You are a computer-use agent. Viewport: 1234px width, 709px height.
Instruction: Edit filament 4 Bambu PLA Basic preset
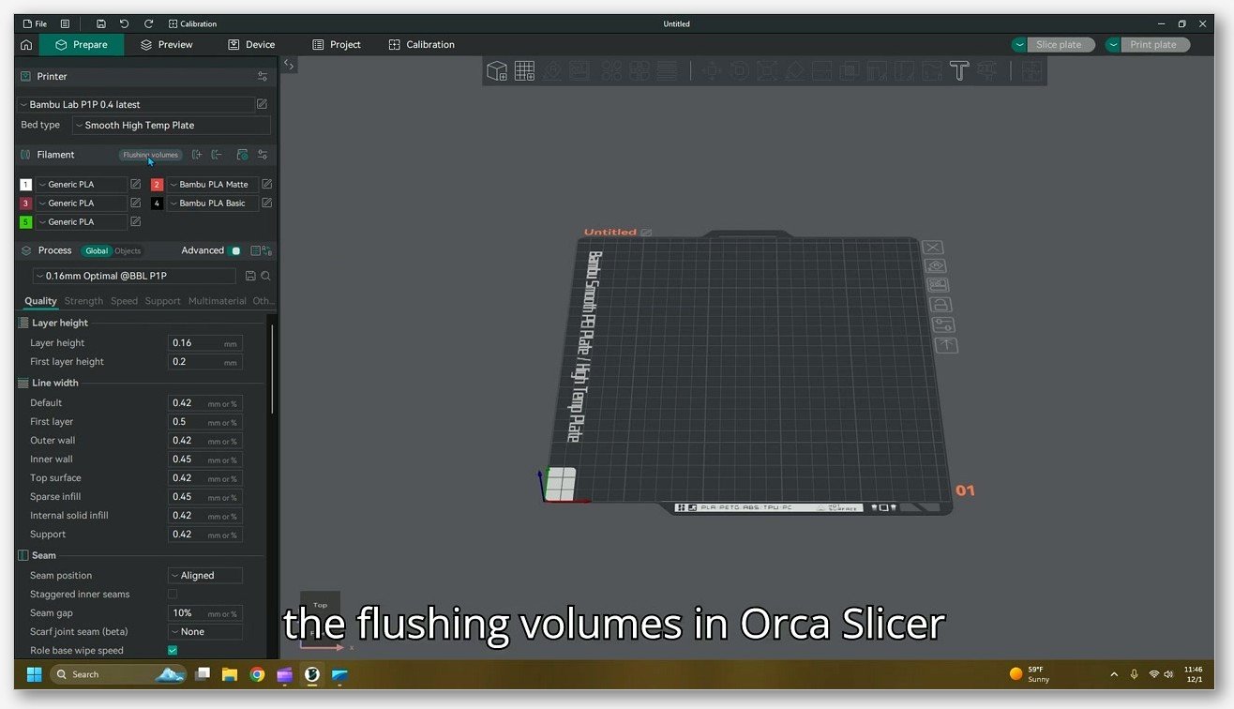tap(266, 203)
